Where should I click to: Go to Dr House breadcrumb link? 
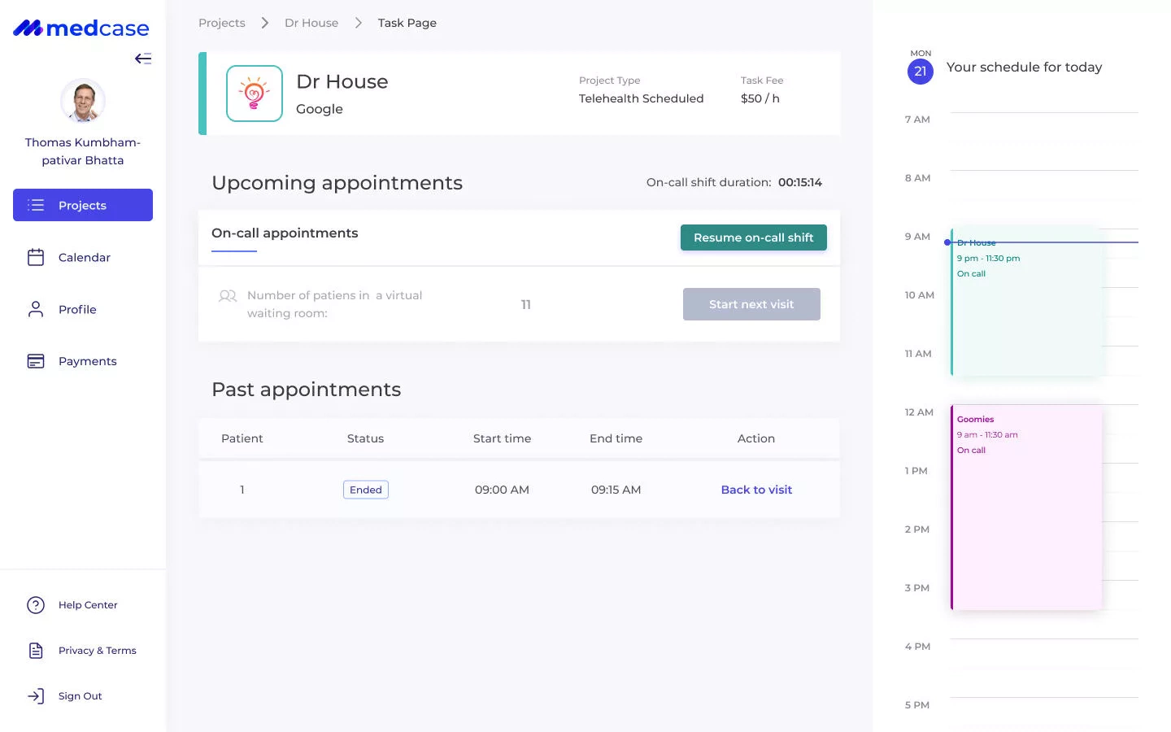(x=311, y=23)
